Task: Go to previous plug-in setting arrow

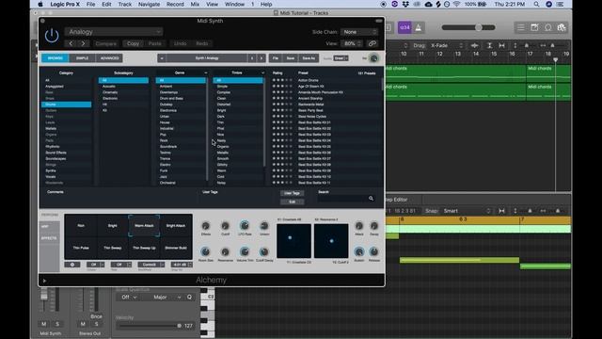Action: (x=71, y=43)
